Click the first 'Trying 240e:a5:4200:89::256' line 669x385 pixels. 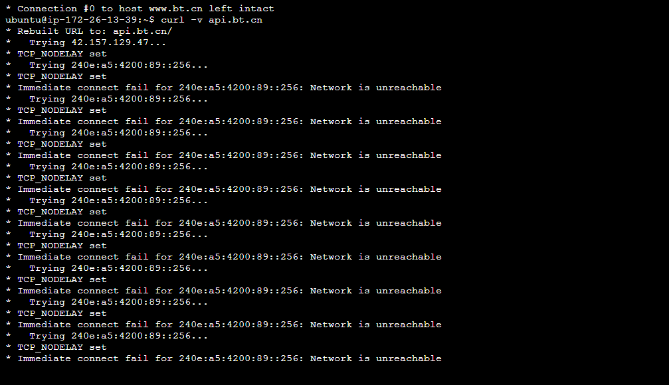click(119, 65)
